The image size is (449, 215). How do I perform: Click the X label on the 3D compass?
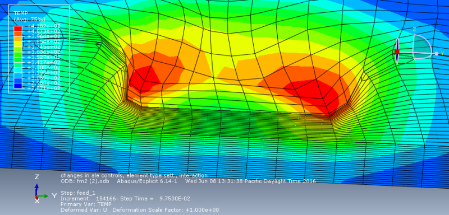tap(414, 59)
